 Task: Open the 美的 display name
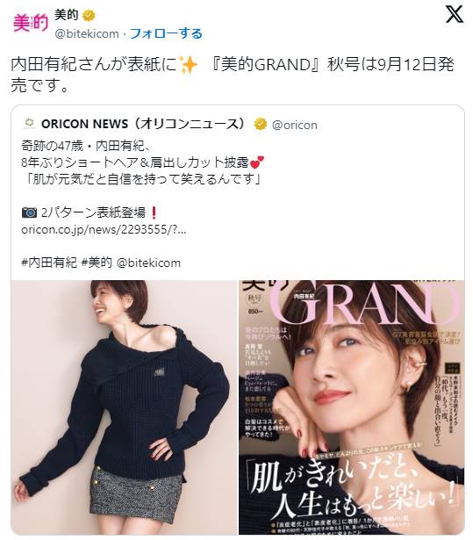click(67, 15)
